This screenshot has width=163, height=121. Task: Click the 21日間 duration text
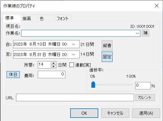pyautogui.click(x=87, y=44)
